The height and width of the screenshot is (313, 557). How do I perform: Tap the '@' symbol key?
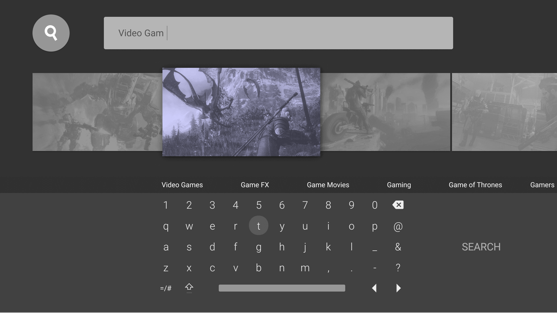point(398,226)
